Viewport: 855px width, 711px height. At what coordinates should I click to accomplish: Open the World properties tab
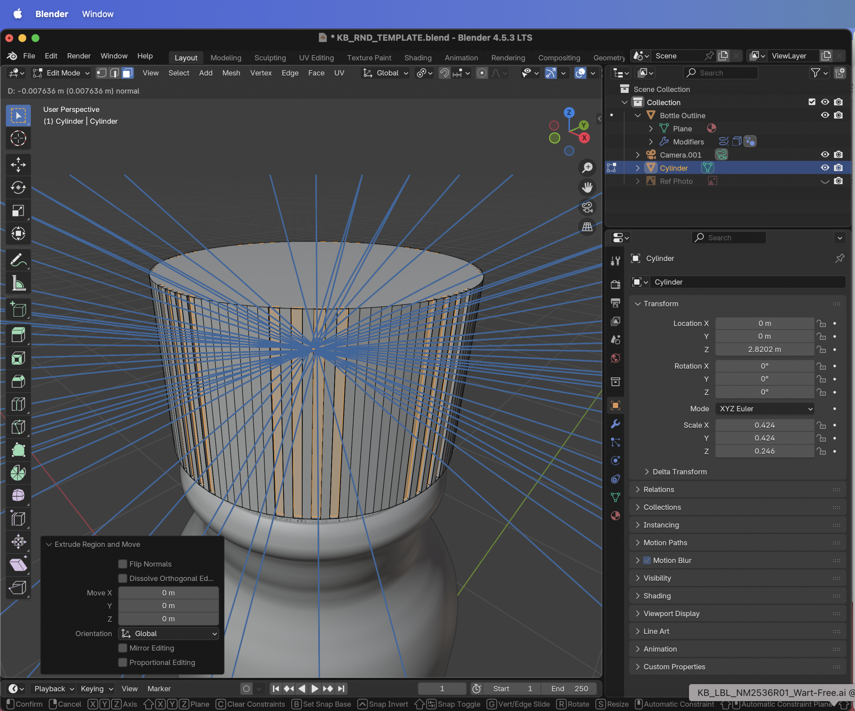click(615, 359)
